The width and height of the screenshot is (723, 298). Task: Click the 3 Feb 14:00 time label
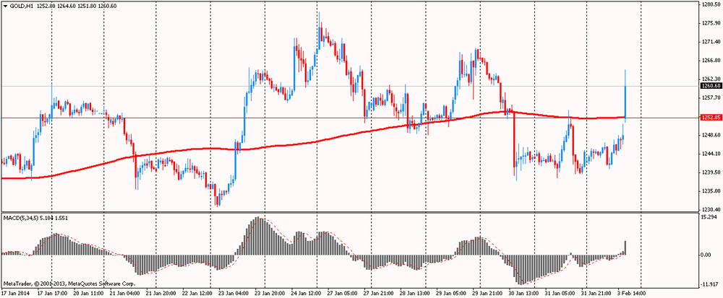point(632,293)
